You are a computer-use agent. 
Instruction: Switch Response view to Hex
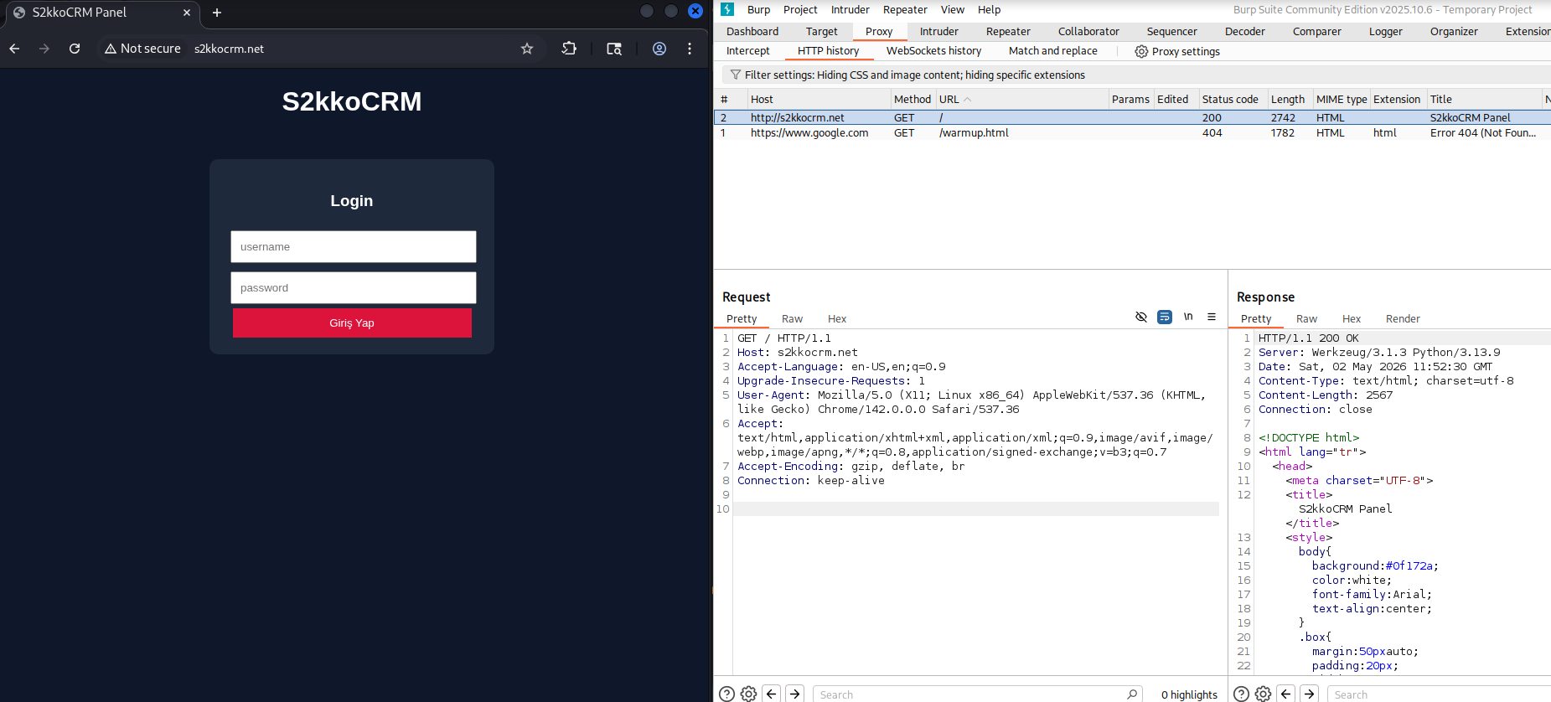coord(1352,319)
